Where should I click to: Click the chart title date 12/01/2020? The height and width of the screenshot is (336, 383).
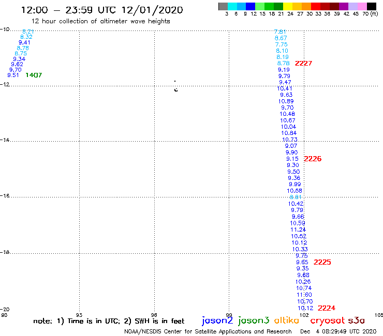click(x=152, y=10)
